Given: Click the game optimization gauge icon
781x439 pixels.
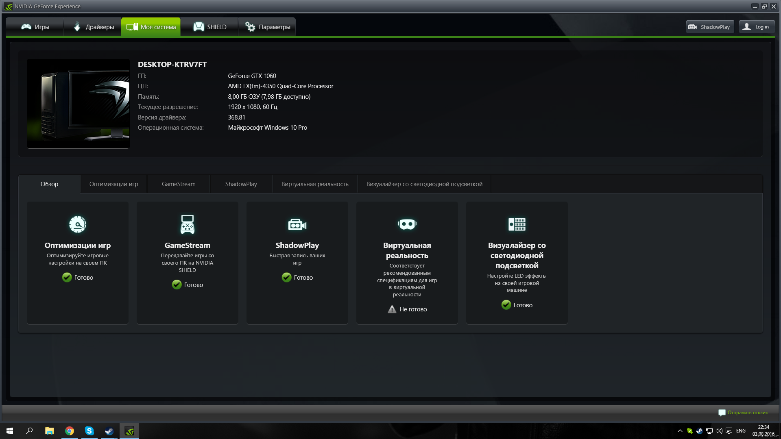Looking at the screenshot, I should (x=78, y=224).
